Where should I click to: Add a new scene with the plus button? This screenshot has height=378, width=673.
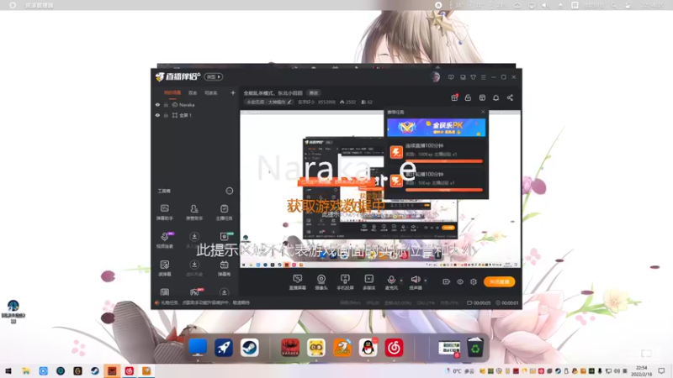[233, 92]
